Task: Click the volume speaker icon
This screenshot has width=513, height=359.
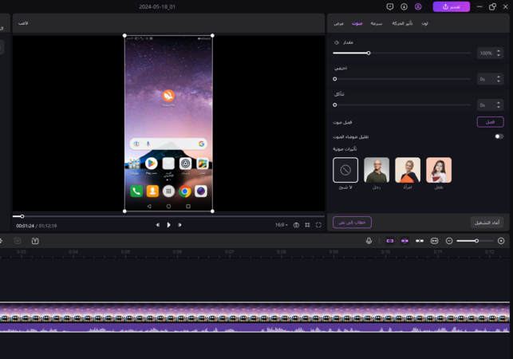Action: [x=337, y=42]
